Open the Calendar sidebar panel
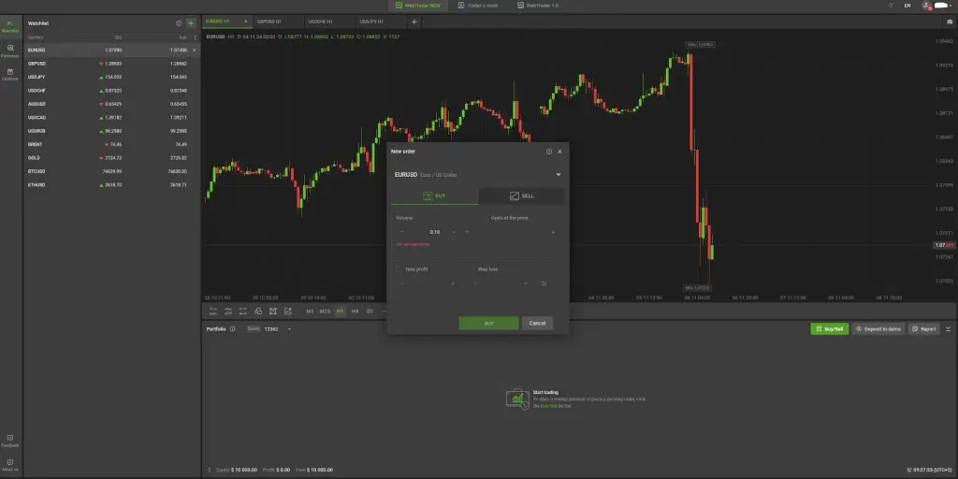This screenshot has width=958, height=479. click(9, 75)
